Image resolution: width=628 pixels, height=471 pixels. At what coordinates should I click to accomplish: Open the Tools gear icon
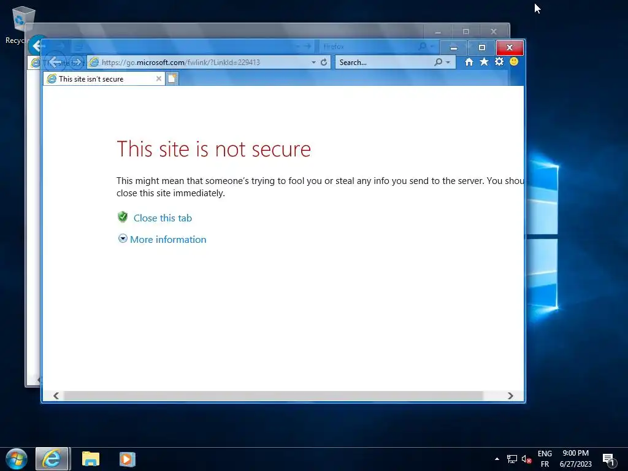click(499, 62)
